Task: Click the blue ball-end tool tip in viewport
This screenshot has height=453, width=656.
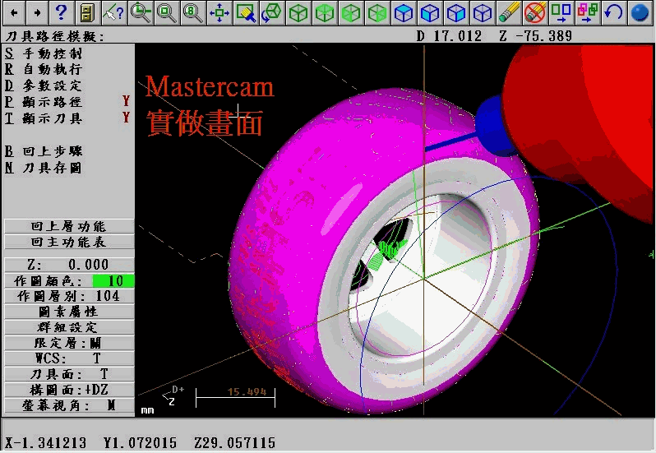Action: (492, 126)
